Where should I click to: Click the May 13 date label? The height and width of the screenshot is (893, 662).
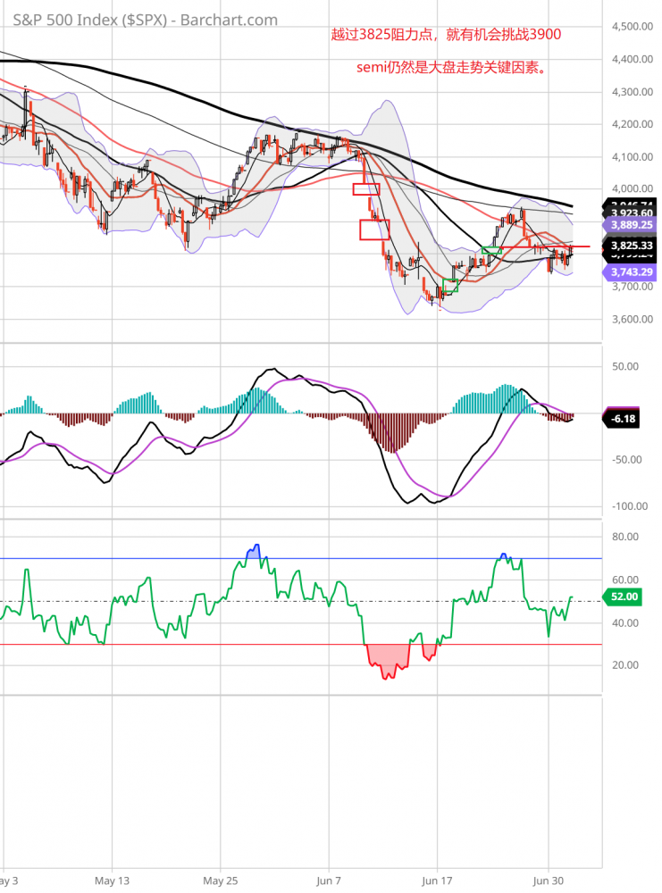point(112,880)
